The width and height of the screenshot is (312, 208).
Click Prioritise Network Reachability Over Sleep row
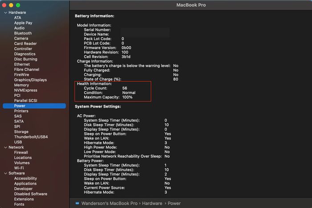[x=127, y=156]
